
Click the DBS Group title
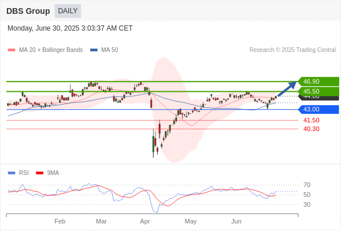[x=28, y=11]
